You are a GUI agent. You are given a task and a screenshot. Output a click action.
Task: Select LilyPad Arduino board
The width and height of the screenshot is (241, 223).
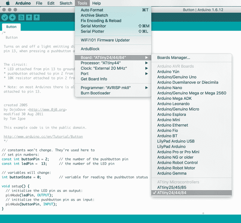coord(192,147)
